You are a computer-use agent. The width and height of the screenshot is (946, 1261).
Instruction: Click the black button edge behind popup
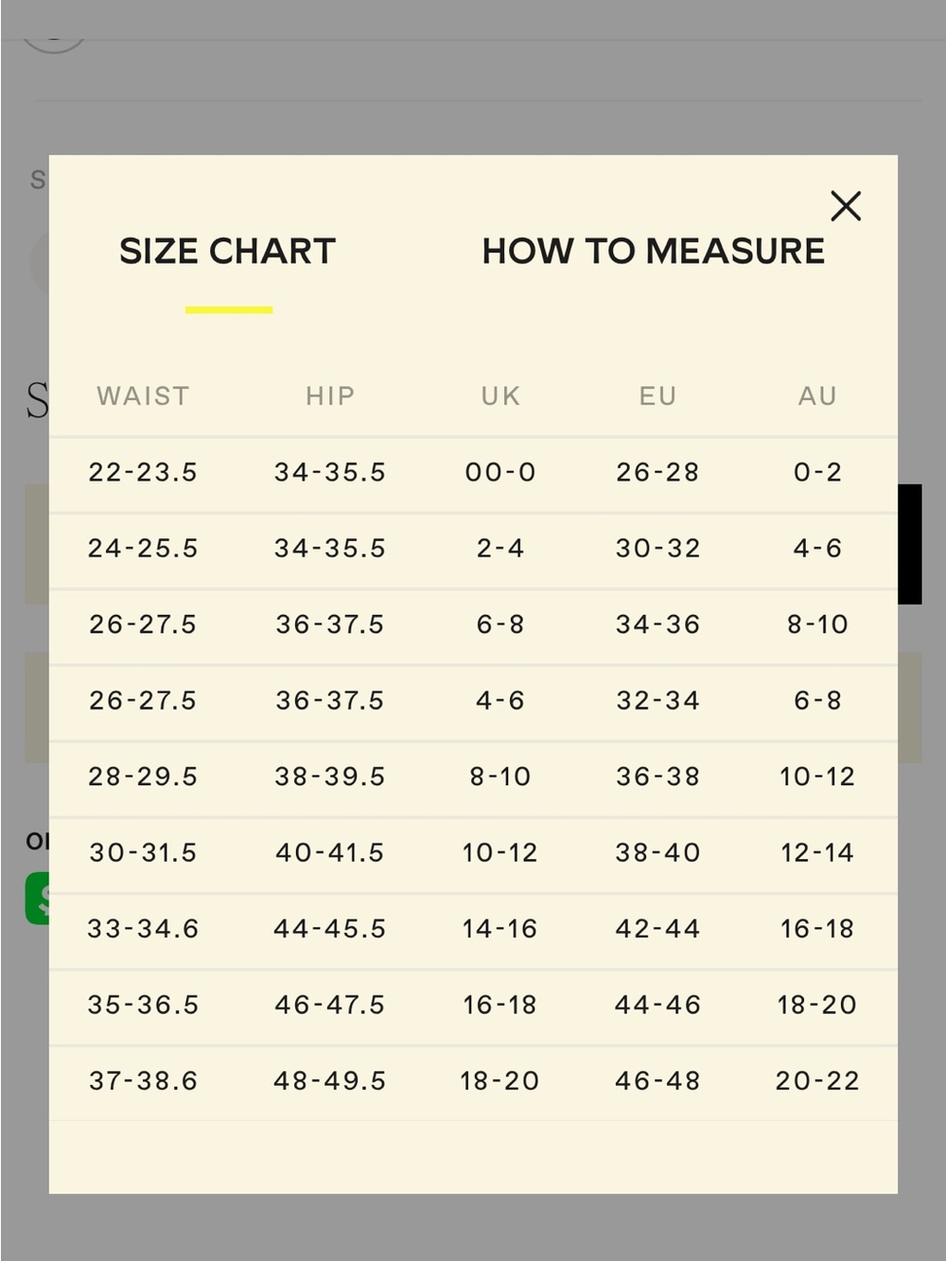point(910,544)
